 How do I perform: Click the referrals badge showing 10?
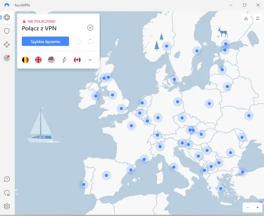coord(7,193)
